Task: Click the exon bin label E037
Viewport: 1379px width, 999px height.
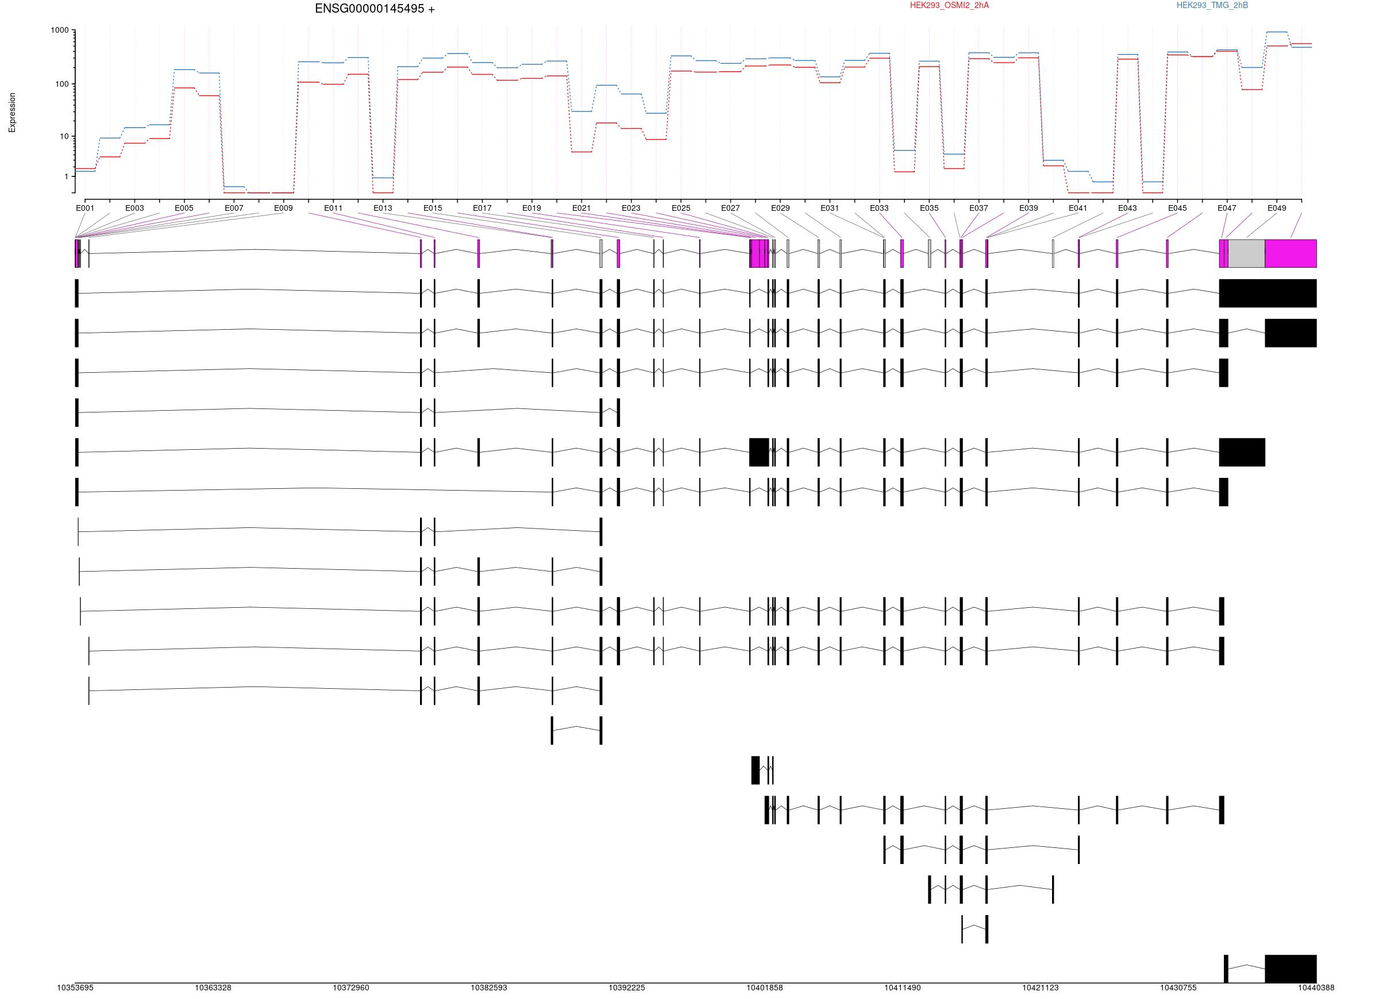Action: tap(979, 208)
